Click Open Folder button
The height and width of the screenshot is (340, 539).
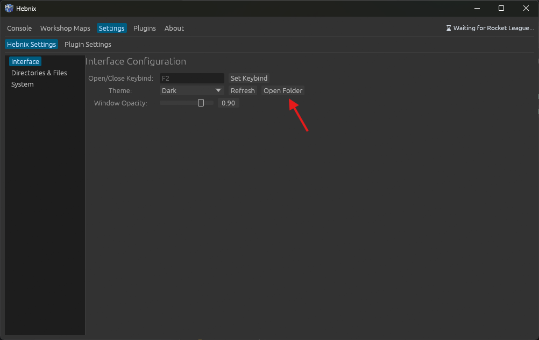(283, 91)
